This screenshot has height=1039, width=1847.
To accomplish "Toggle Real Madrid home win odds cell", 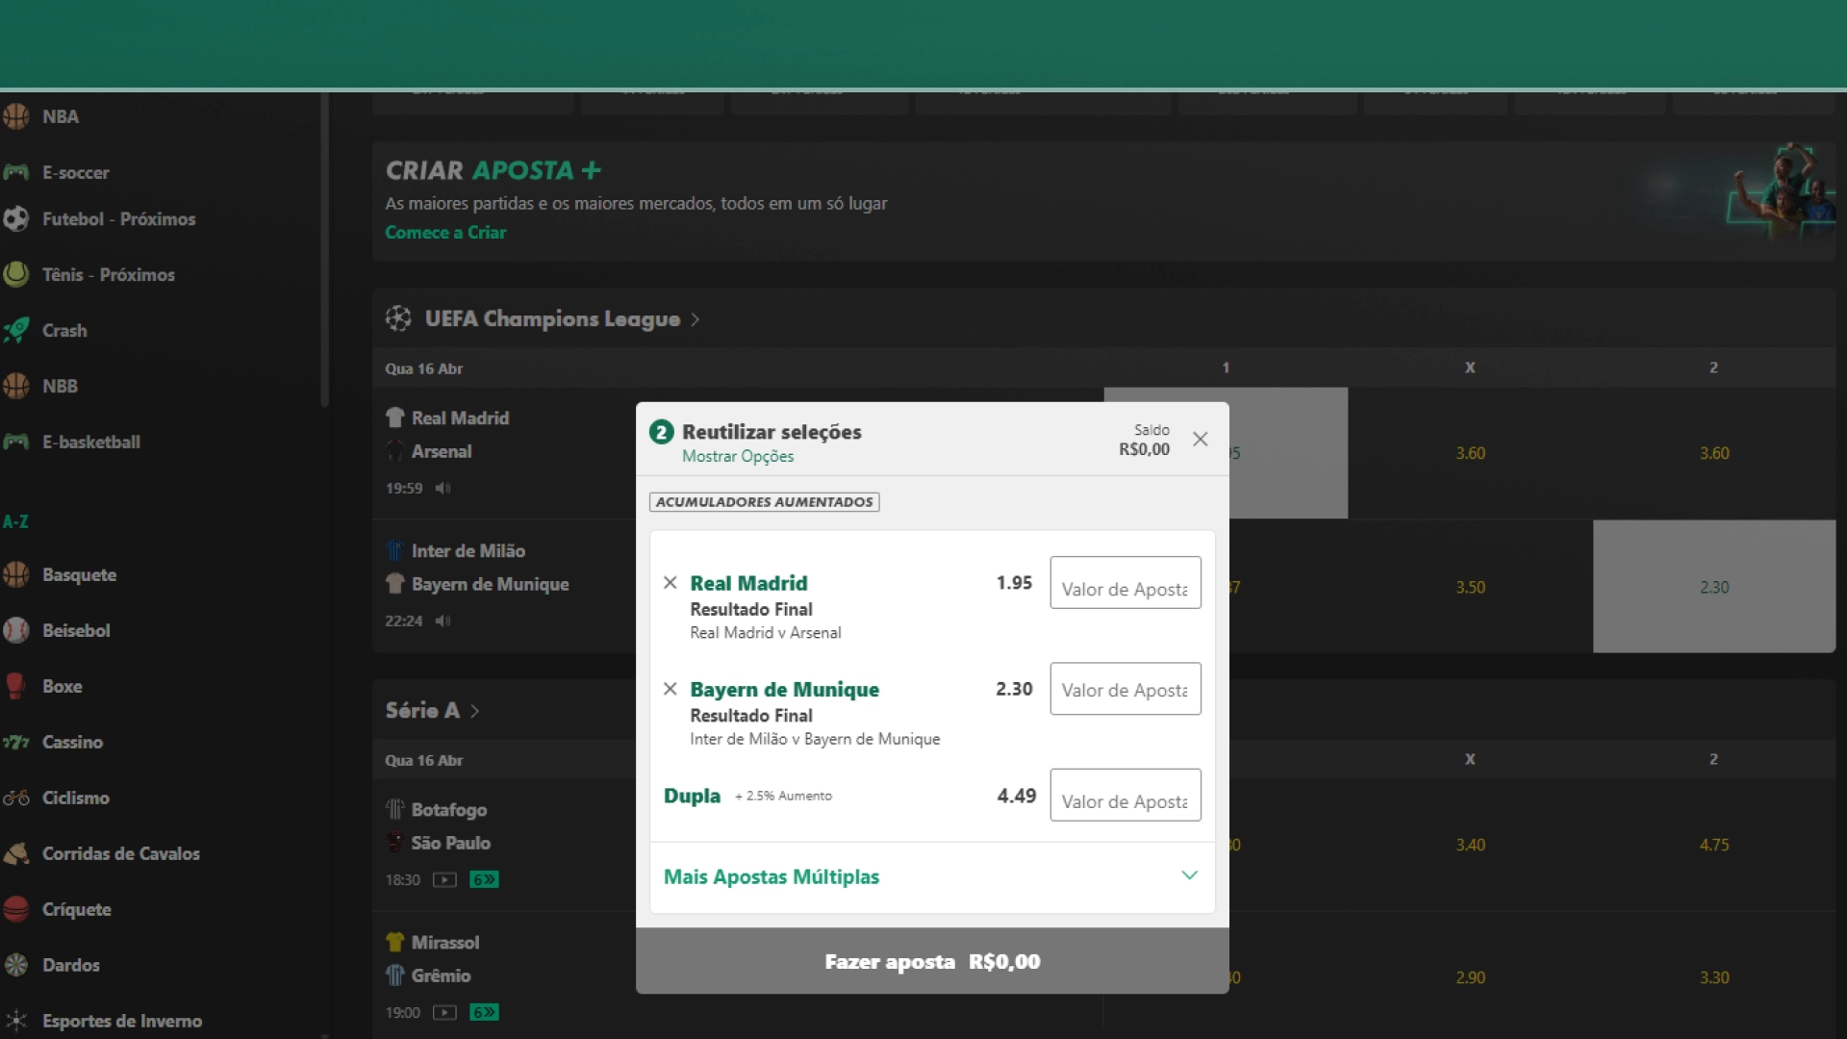I will (1288, 453).
